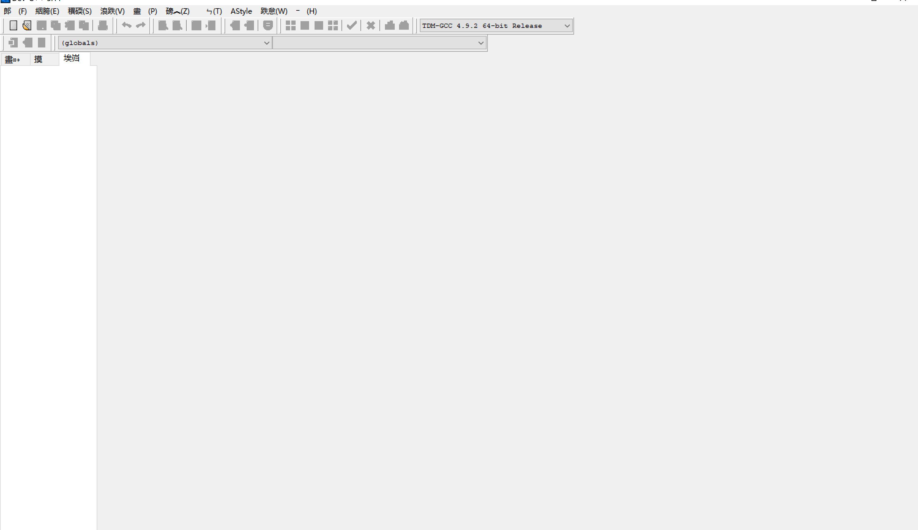The height and width of the screenshot is (530, 918).
Task: Click the Print toolbar icon
Action: pyautogui.click(x=103, y=25)
